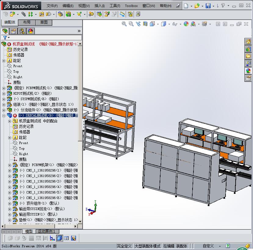Open the View Orientation dropdown arrow

pyautogui.click(x=158, y=24)
